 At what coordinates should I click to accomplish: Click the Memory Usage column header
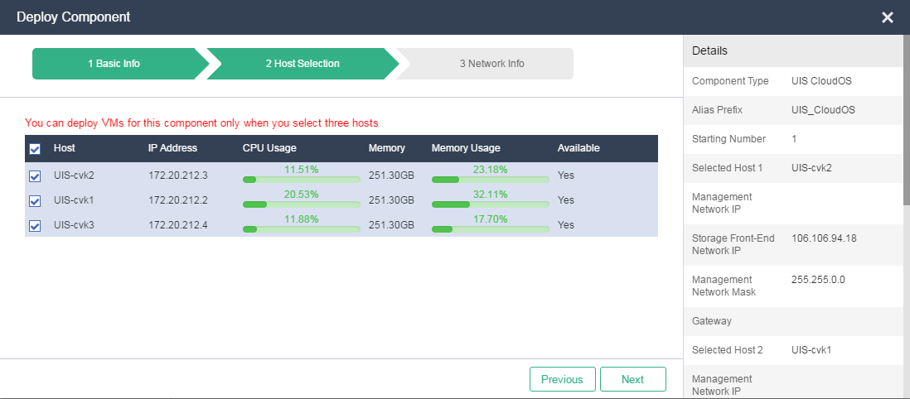click(x=466, y=148)
